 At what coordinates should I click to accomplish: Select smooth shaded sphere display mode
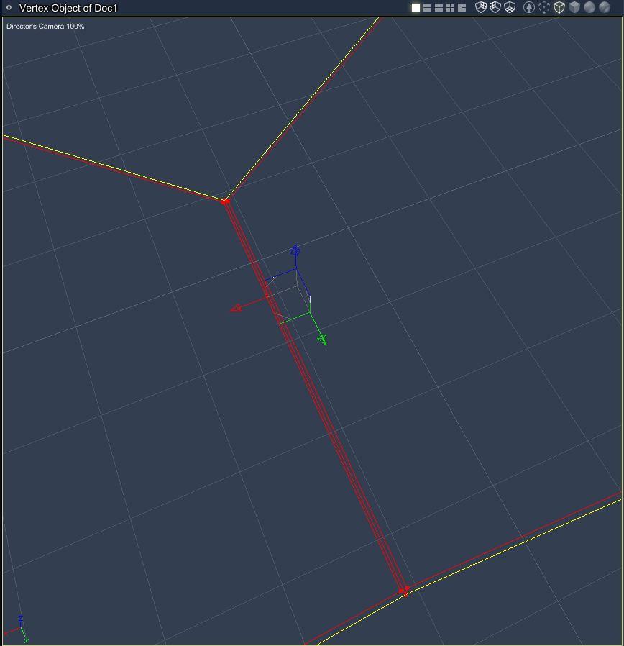pyautogui.click(x=589, y=7)
